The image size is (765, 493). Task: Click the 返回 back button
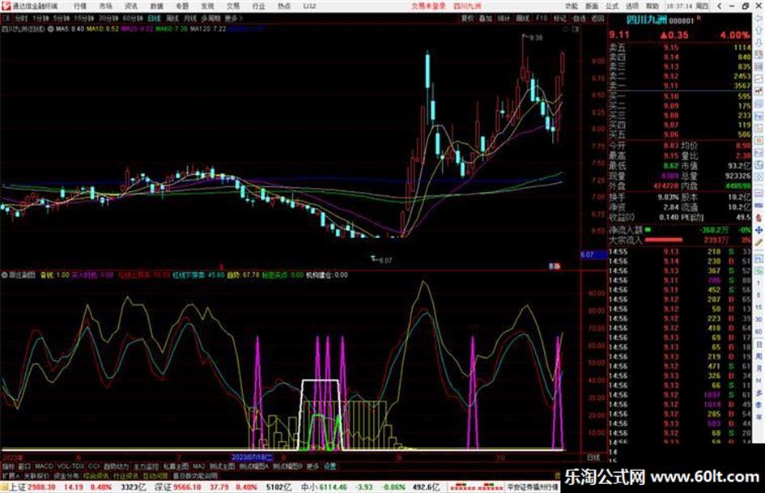597,18
